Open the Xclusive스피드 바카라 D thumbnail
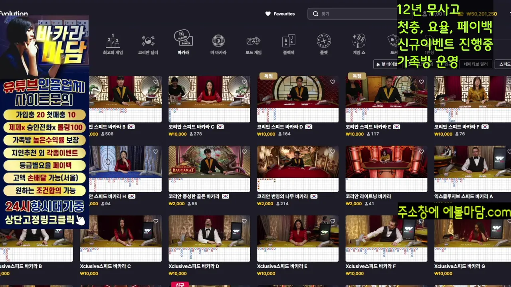This screenshot has width=511, height=287. 209,239
